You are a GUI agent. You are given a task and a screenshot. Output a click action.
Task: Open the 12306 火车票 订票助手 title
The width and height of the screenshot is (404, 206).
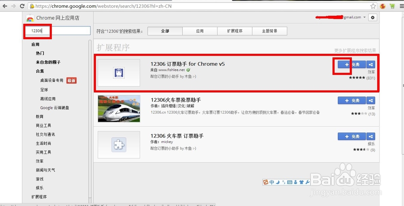coord(177,136)
